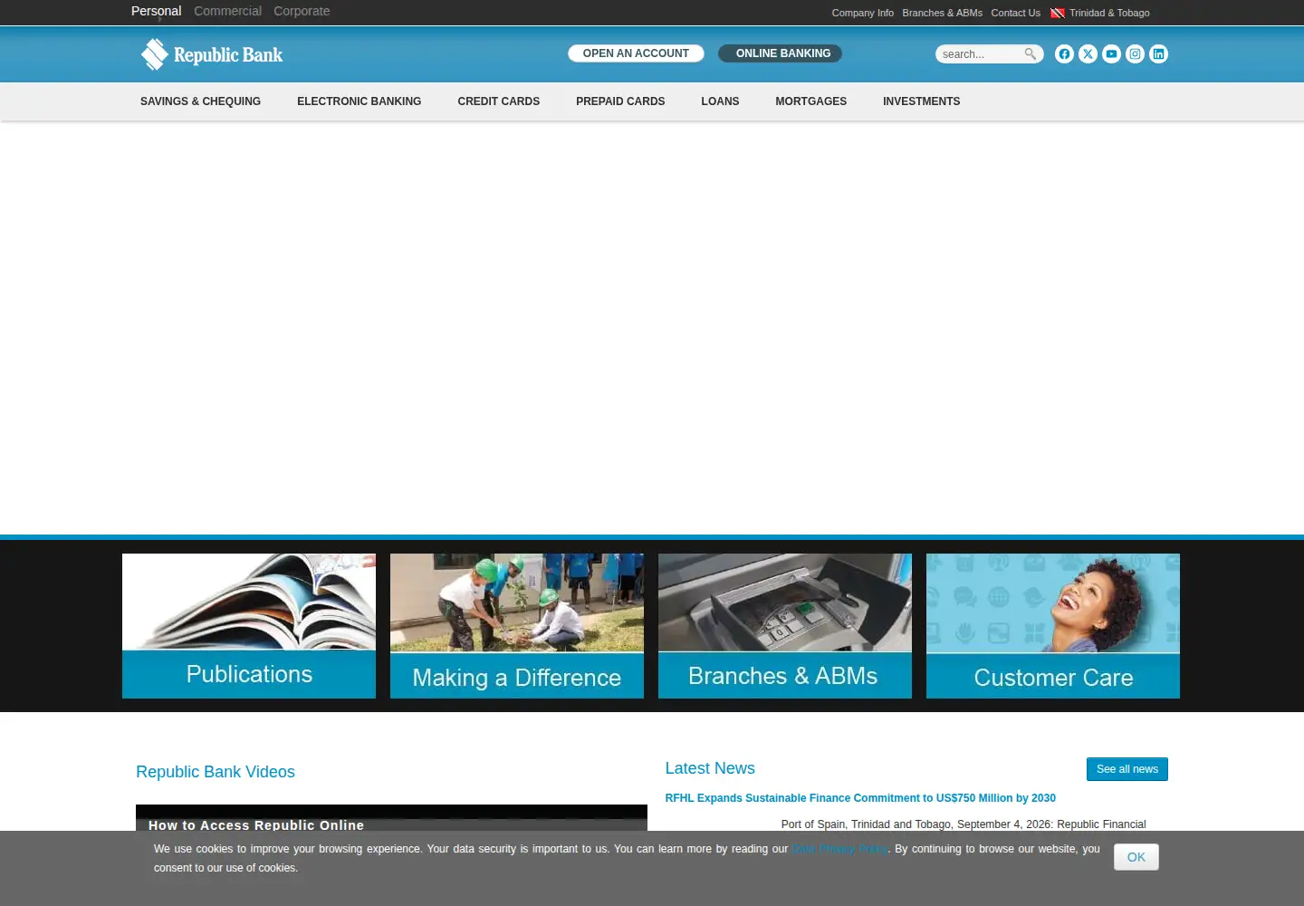Open the LinkedIn social icon
Viewport: 1304px width, 906px height.
1158,54
